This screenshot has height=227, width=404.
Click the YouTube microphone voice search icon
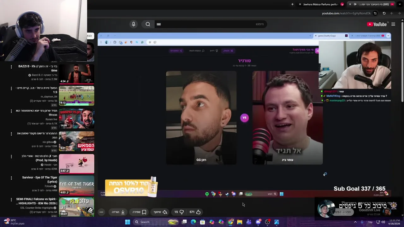coord(134,24)
